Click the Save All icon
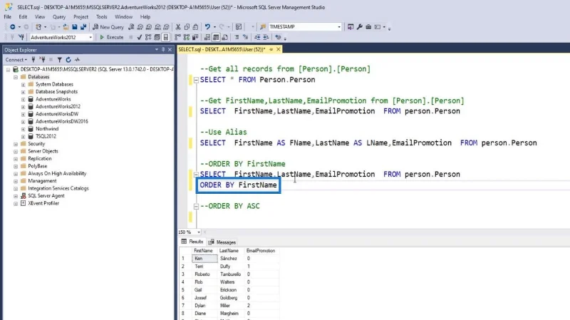 pyautogui.click(x=83, y=27)
